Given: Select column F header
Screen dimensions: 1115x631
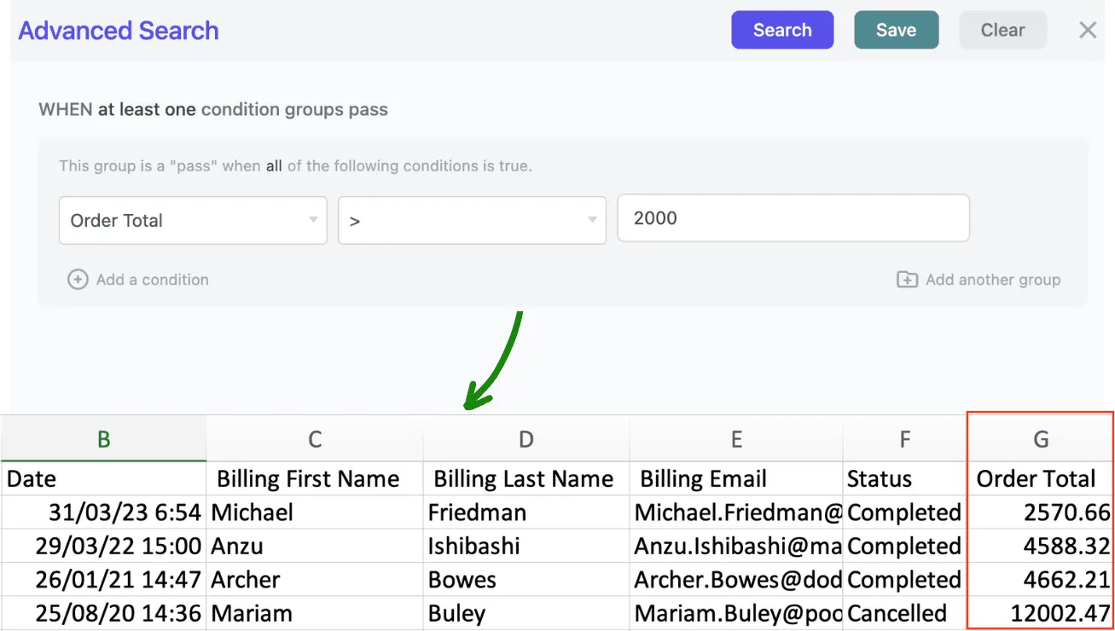Looking at the screenshot, I should click(x=904, y=439).
